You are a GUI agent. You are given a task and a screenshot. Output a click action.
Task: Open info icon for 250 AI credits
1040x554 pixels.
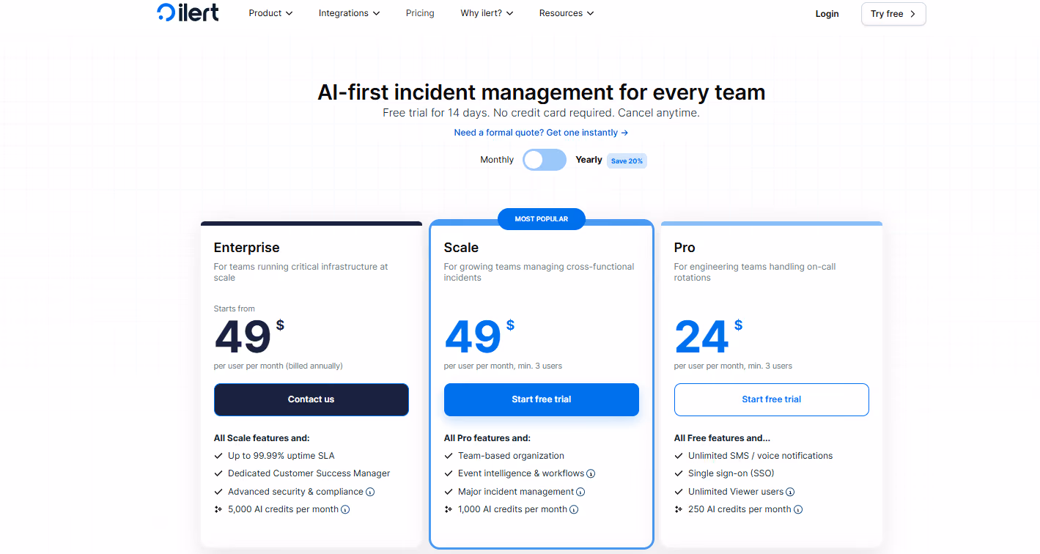point(798,509)
